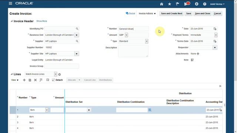Select line 4 Item row
Image resolution: width=237 pixels, height=133 pixels.
(x=116, y=128)
